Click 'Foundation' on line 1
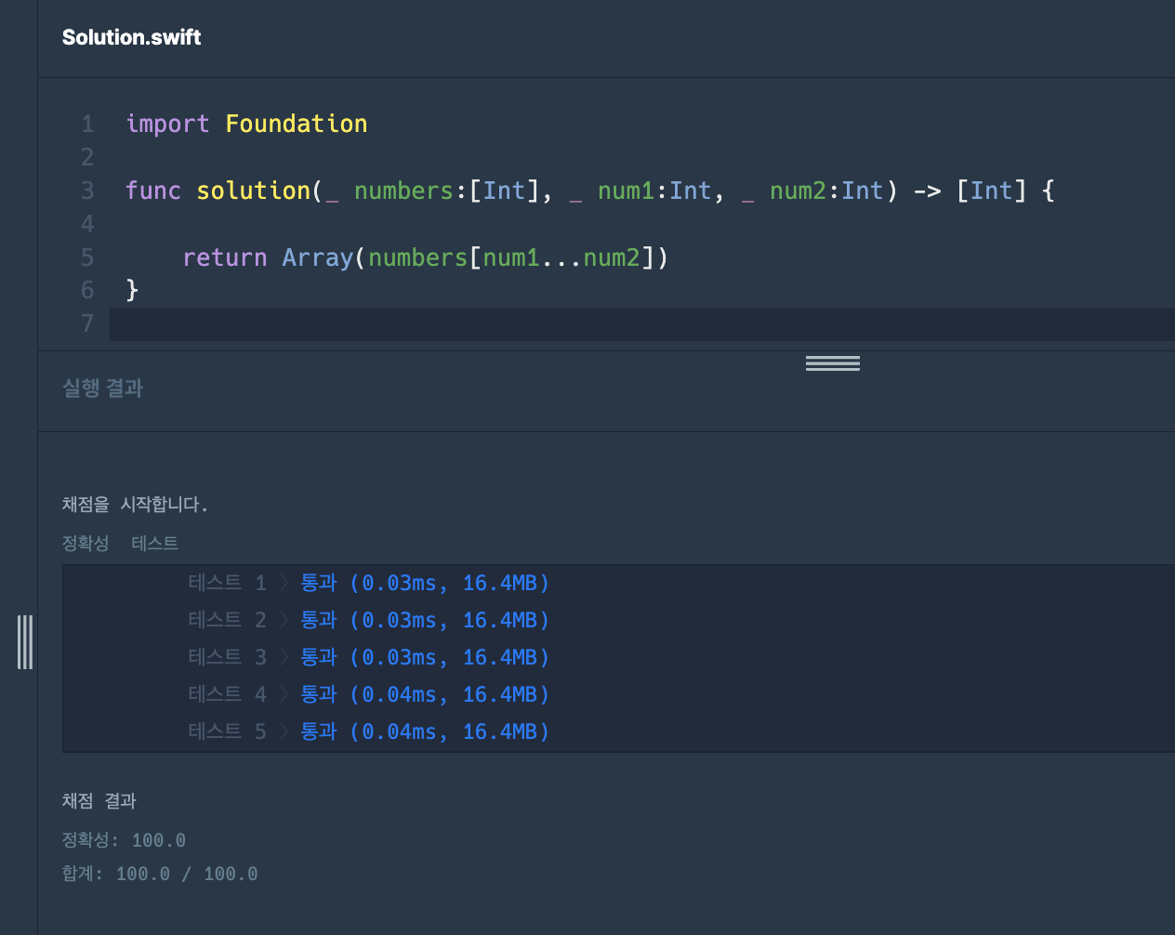The image size is (1175, 935). coord(297,124)
